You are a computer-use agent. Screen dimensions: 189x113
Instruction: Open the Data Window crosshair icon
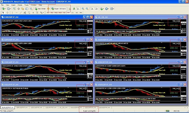18,9
